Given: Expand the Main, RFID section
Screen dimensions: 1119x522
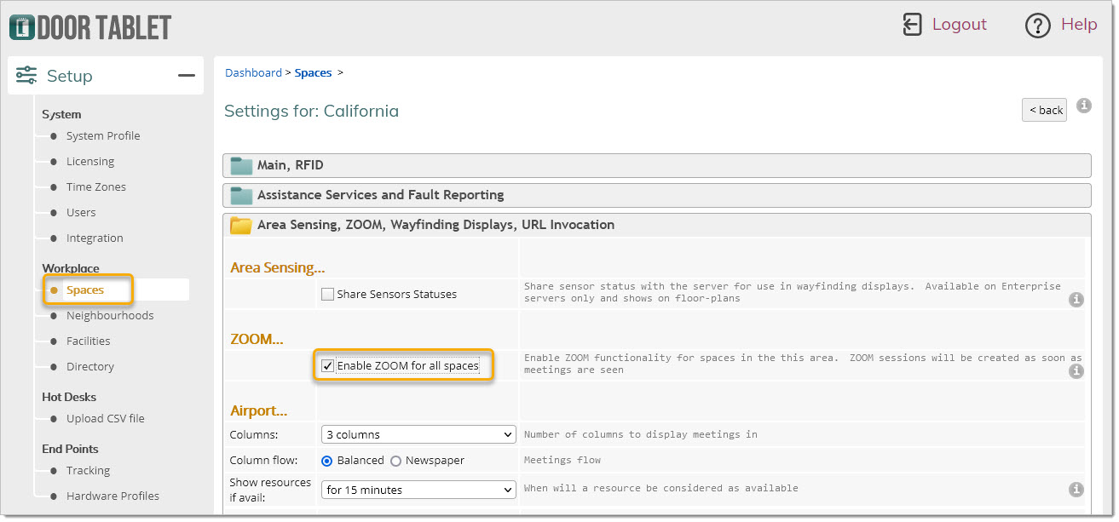Looking at the screenshot, I should (x=290, y=165).
